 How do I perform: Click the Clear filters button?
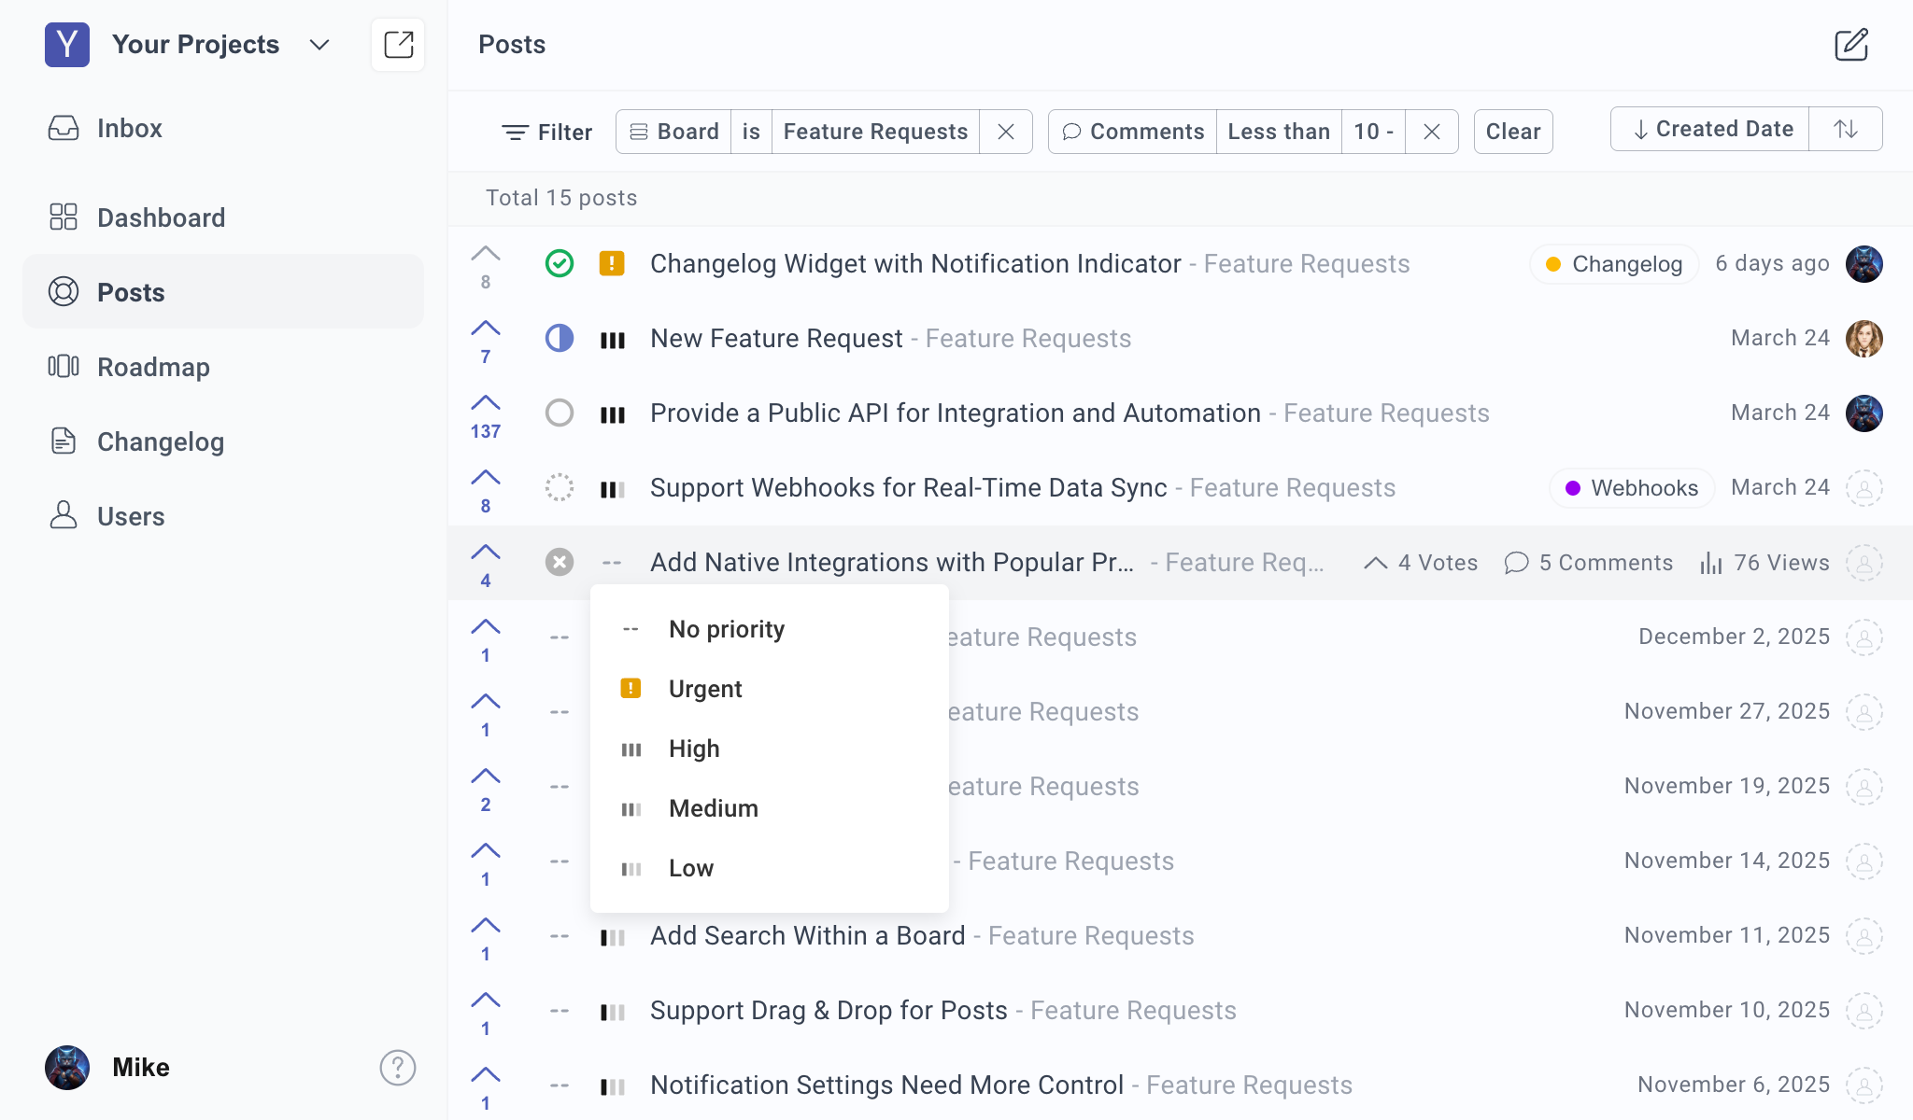pyautogui.click(x=1512, y=132)
